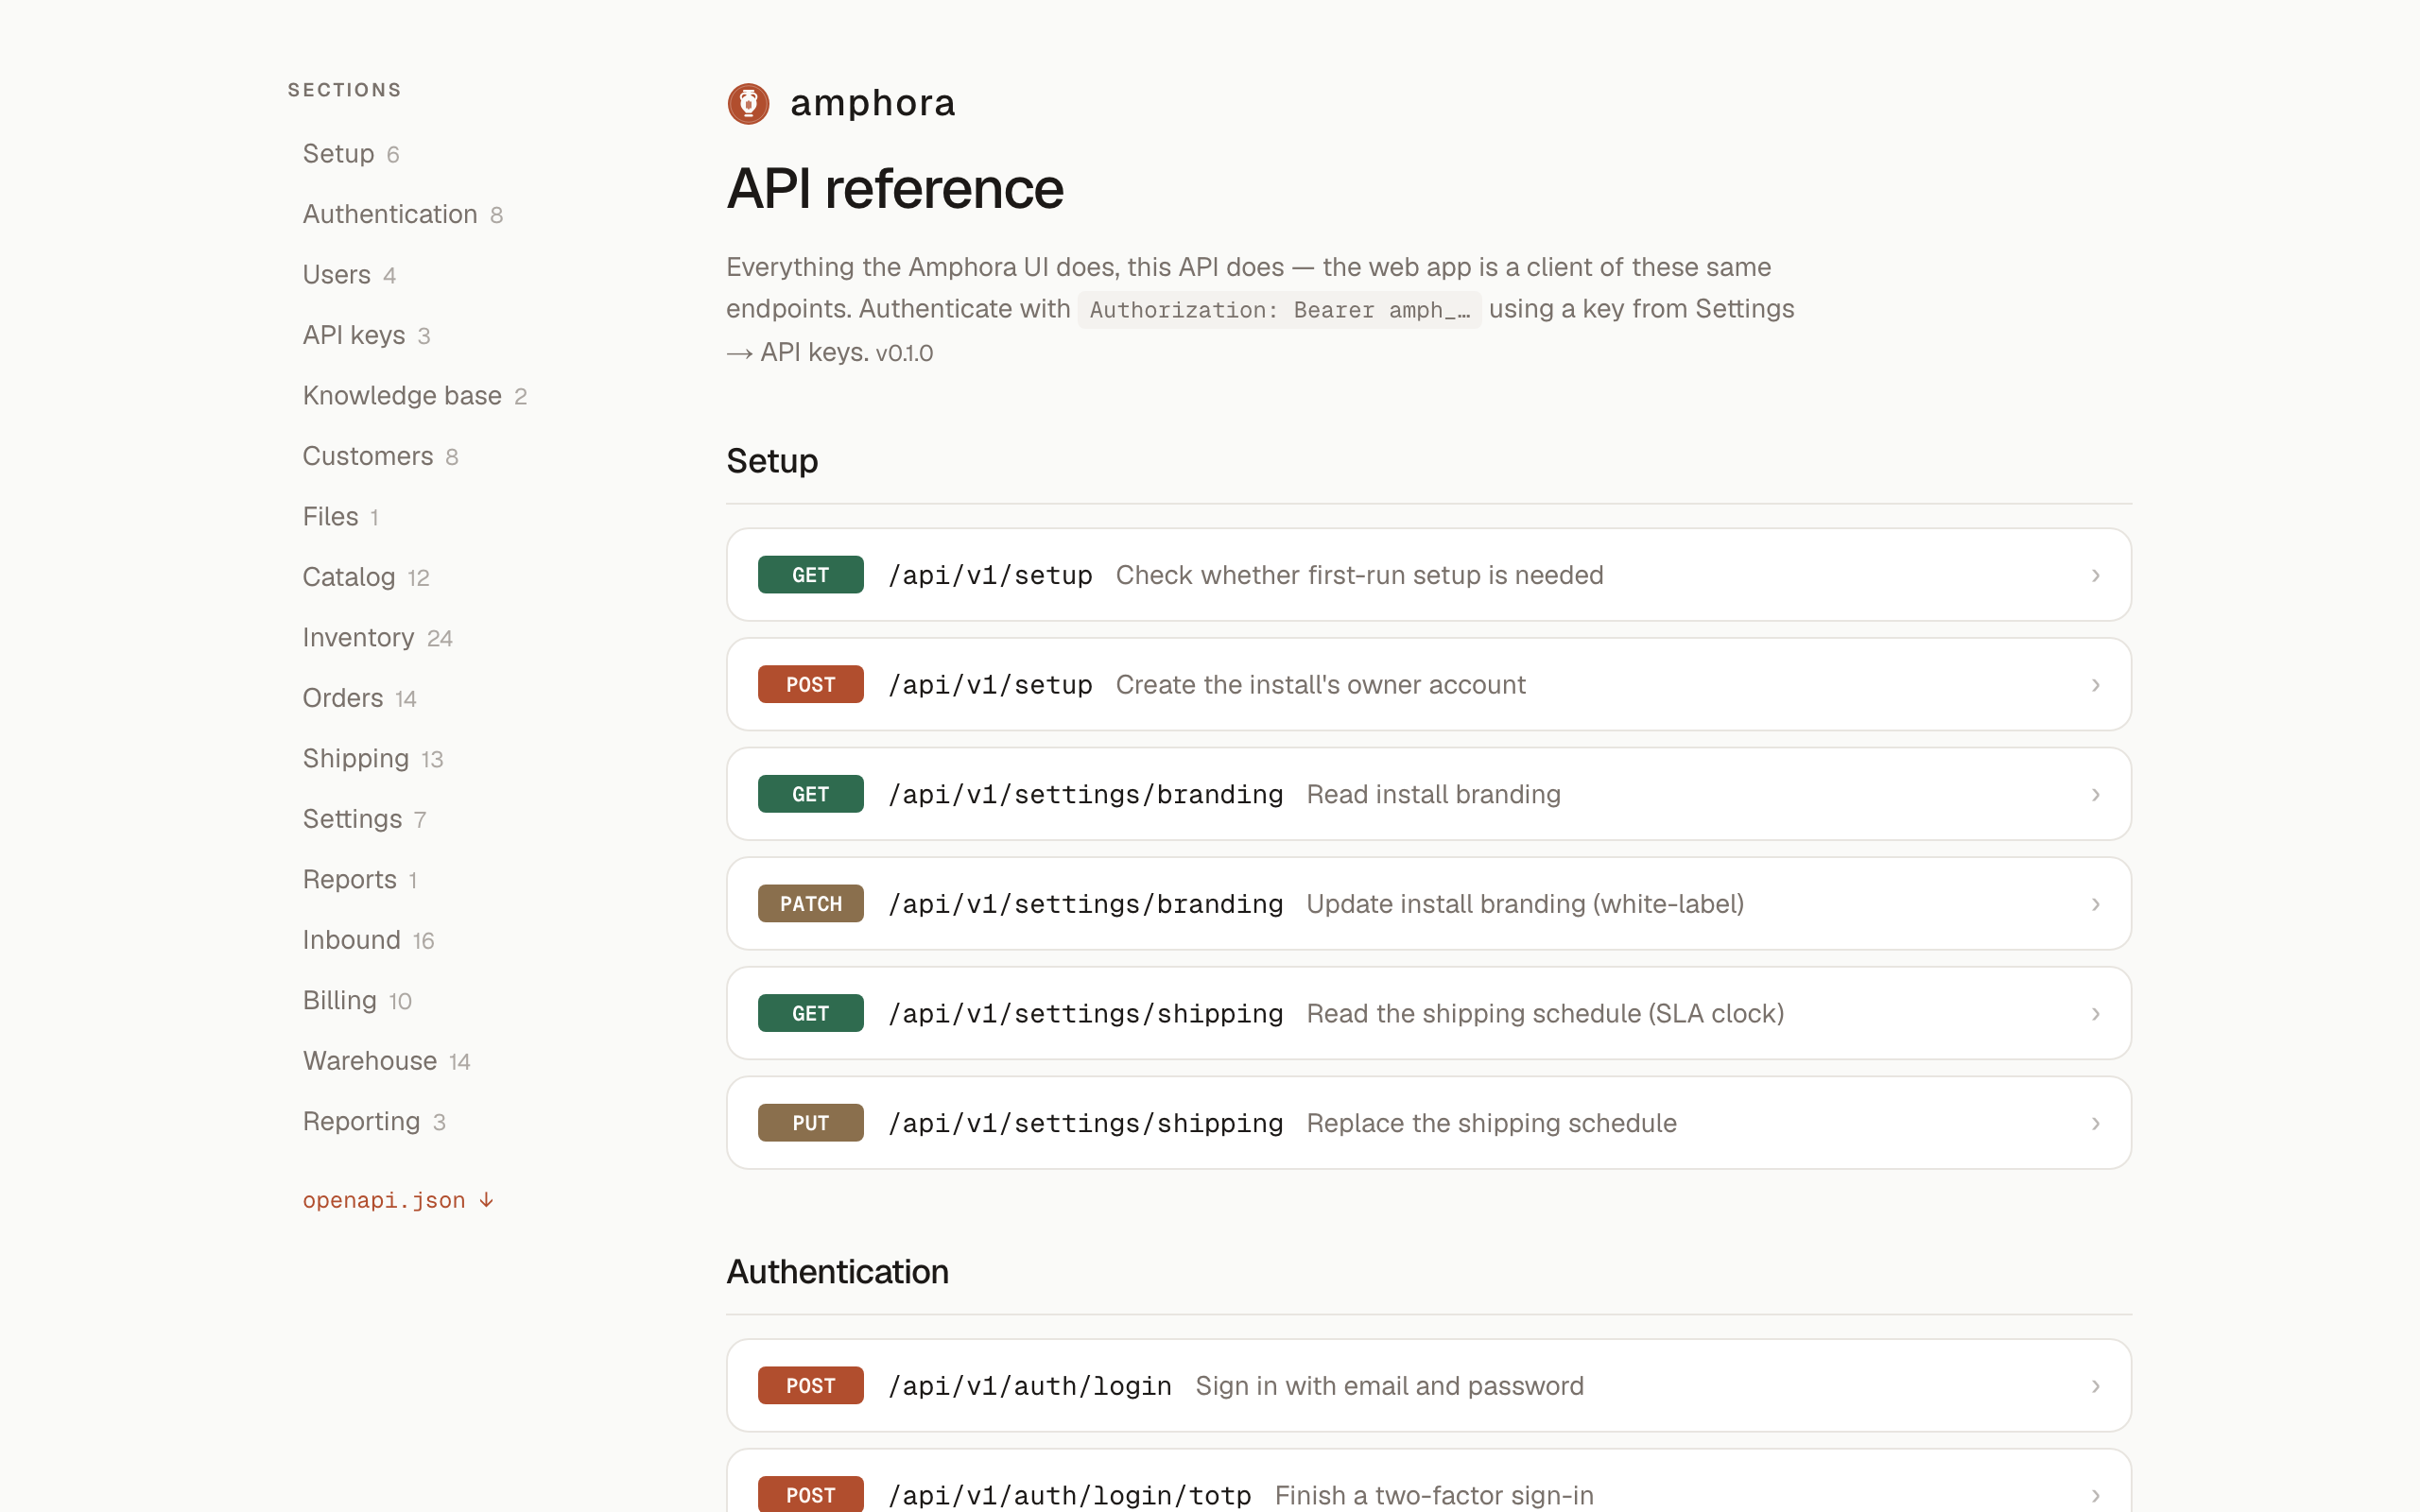Click the /api/v1/auth/login/totp path
The image size is (2420, 1512).
coord(1069,1495)
